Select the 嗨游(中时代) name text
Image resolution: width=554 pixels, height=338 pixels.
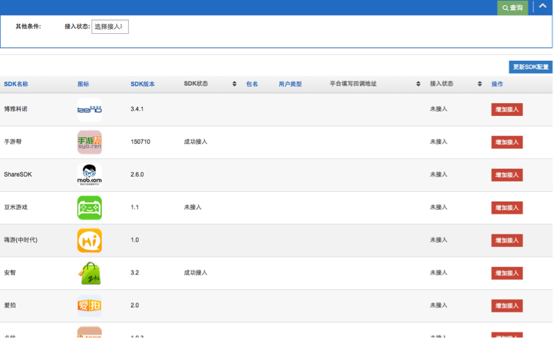point(20,240)
